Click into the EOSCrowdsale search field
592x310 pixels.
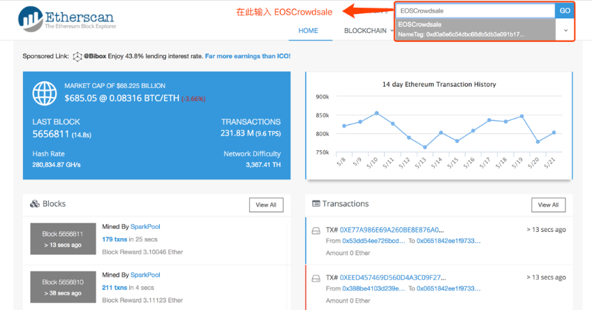pos(475,11)
